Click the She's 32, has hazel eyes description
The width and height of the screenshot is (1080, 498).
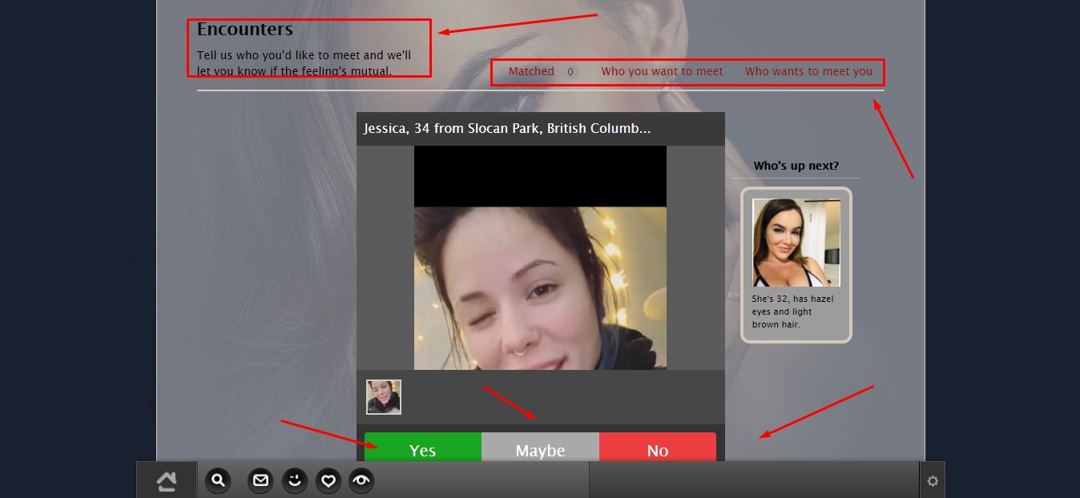pyautogui.click(x=792, y=311)
